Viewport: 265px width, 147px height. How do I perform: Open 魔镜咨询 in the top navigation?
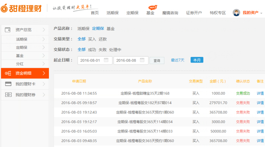[x=170, y=13]
